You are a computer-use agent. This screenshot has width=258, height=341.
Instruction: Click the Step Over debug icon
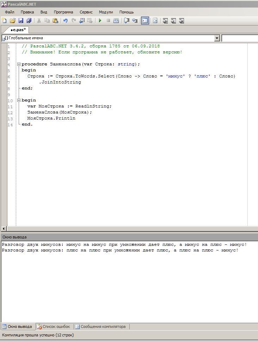click(127, 21)
